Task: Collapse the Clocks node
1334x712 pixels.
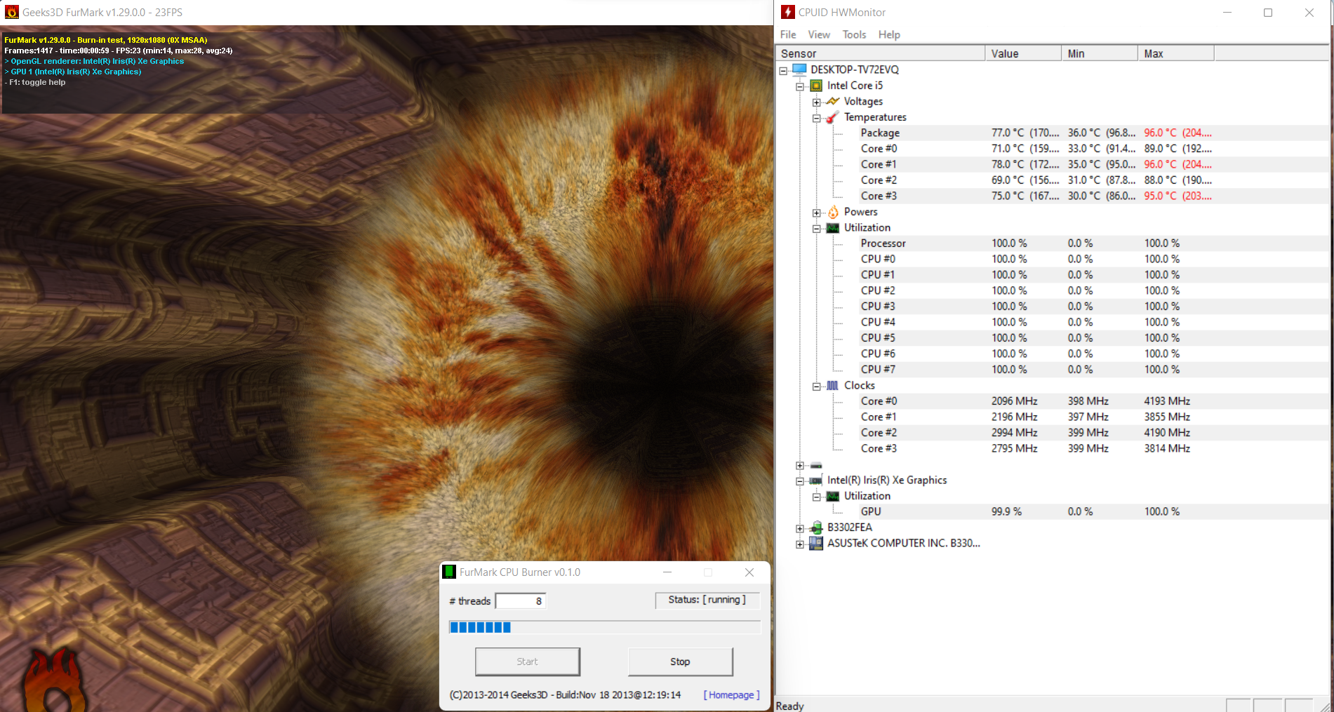Action: tap(817, 387)
